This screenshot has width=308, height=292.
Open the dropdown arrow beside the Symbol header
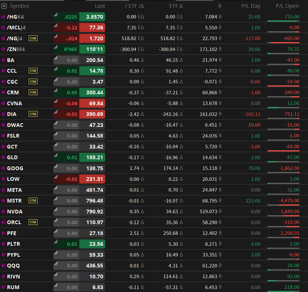click(x=4, y=6)
